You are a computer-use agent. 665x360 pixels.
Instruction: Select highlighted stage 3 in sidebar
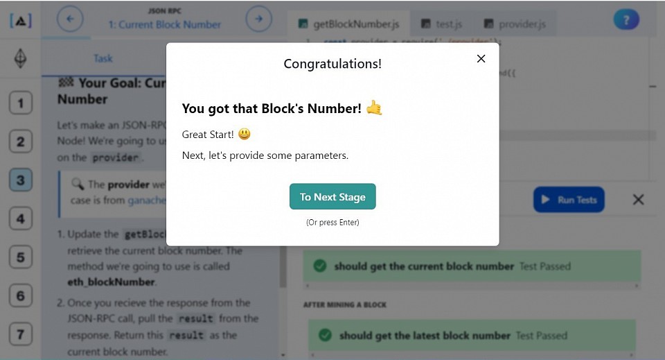(20, 180)
